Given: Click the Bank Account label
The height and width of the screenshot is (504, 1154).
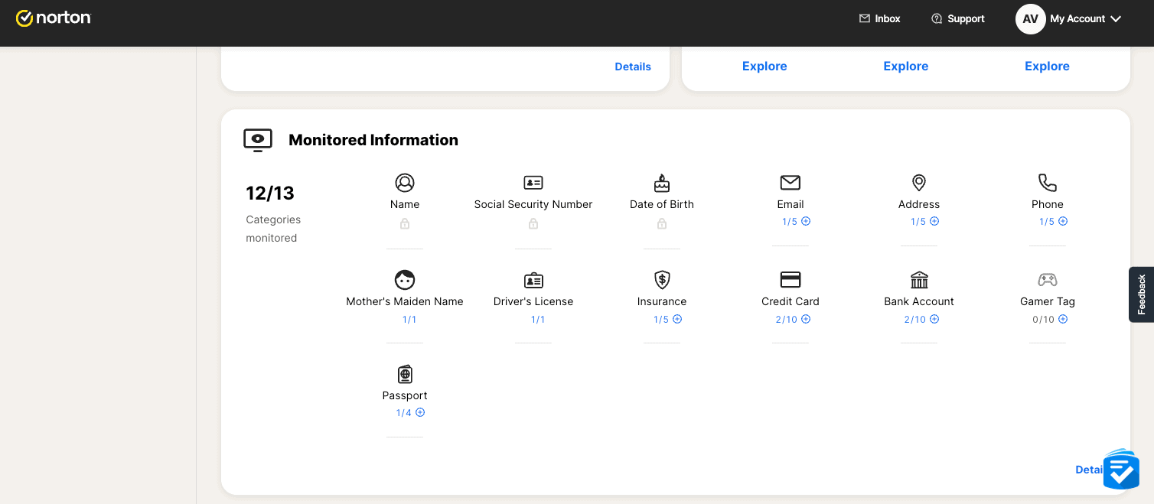Looking at the screenshot, I should pyautogui.click(x=919, y=301).
